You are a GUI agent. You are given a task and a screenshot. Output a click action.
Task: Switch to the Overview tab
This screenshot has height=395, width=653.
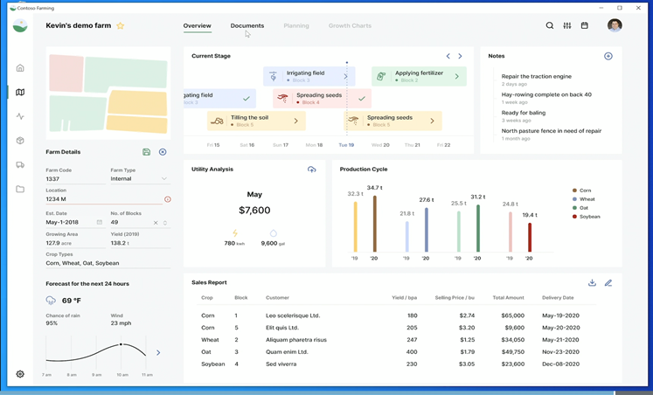click(x=197, y=26)
